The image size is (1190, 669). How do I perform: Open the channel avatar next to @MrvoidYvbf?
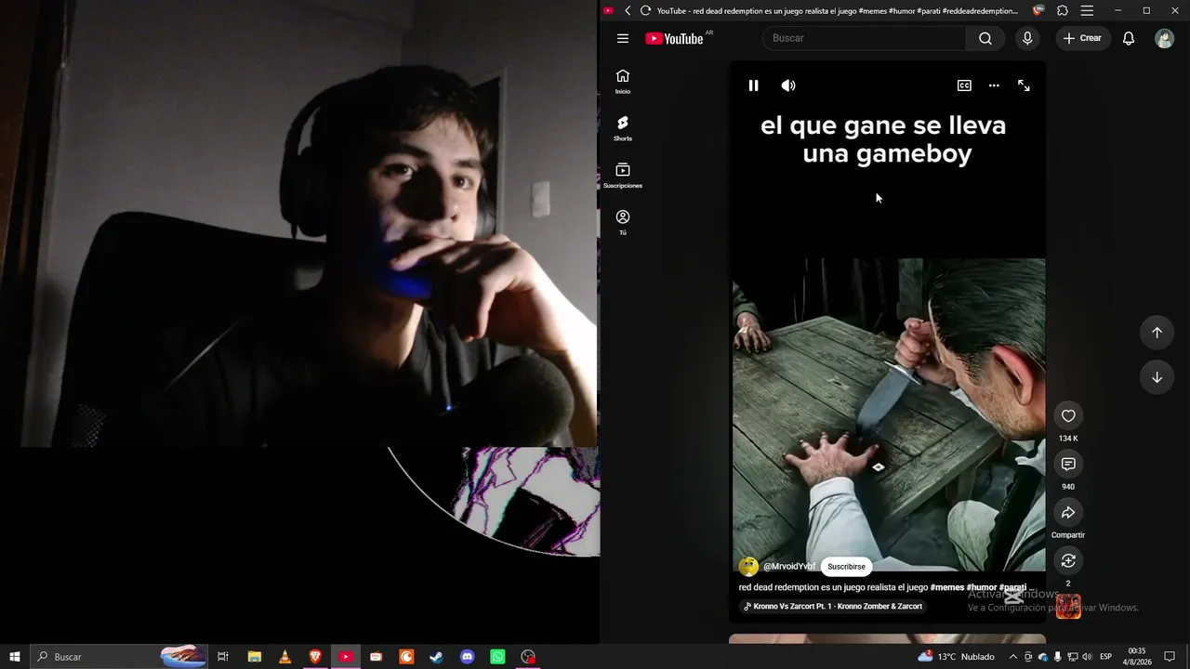(748, 567)
